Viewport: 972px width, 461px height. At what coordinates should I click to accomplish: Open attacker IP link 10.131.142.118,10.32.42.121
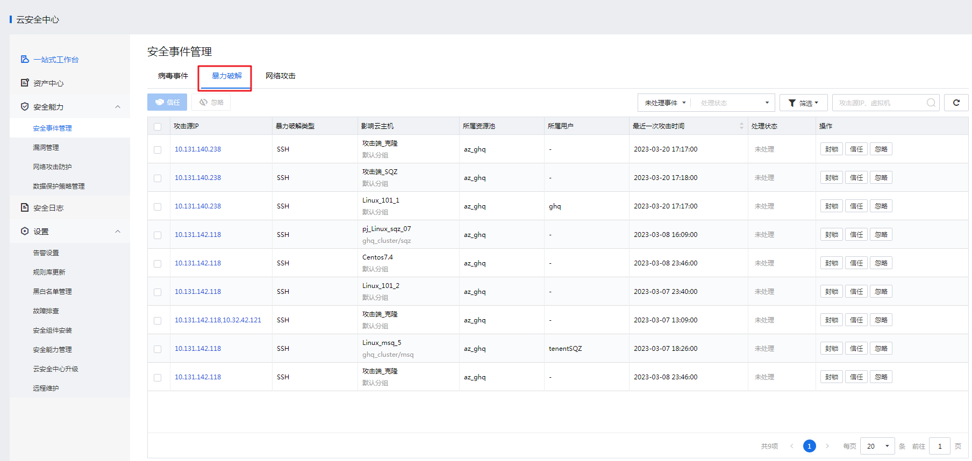pos(218,320)
